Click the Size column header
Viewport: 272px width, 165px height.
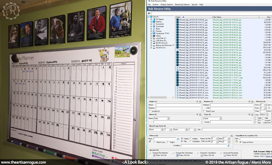[x=265, y=17]
